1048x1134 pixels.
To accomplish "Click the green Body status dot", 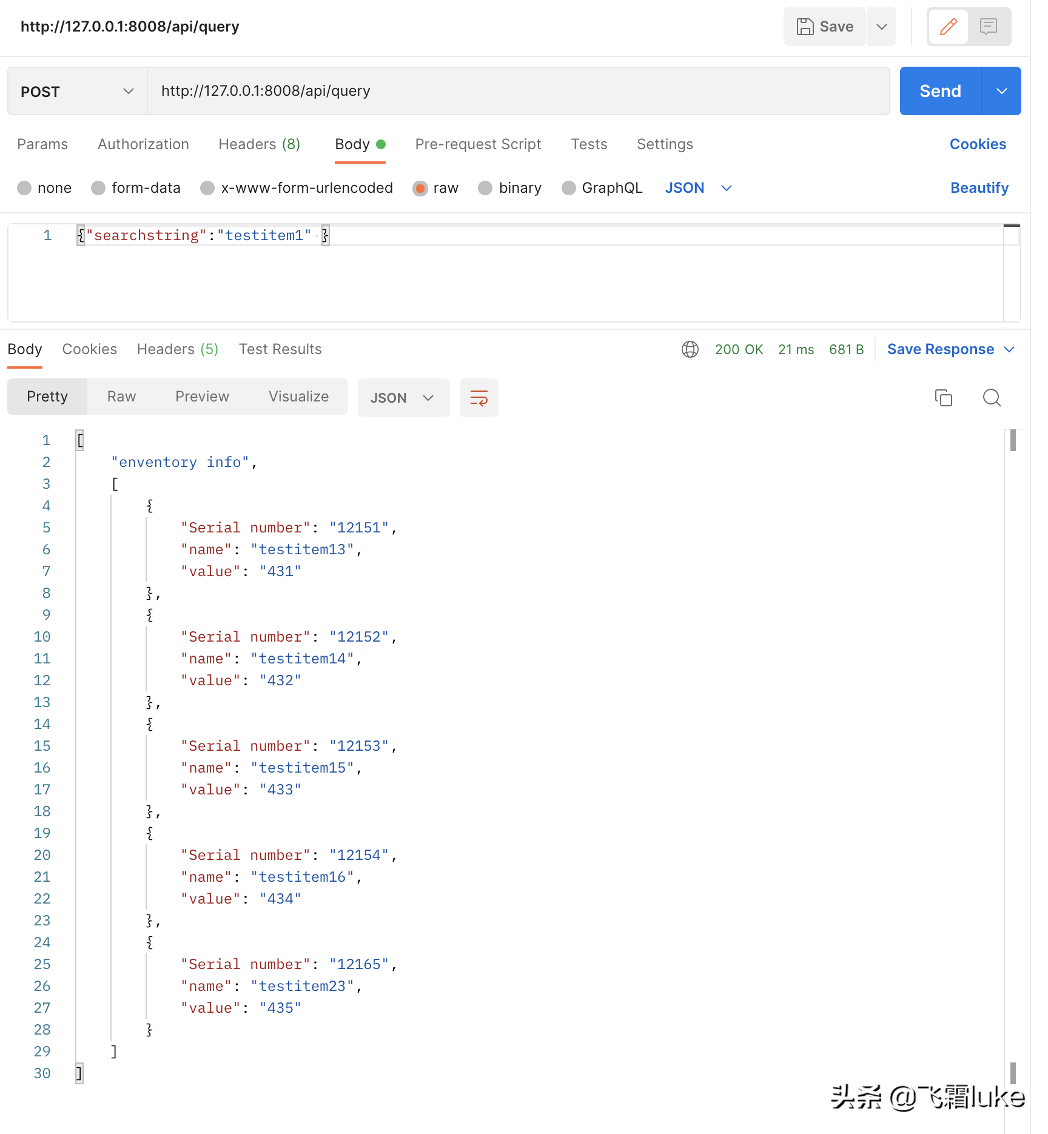I will click(381, 144).
